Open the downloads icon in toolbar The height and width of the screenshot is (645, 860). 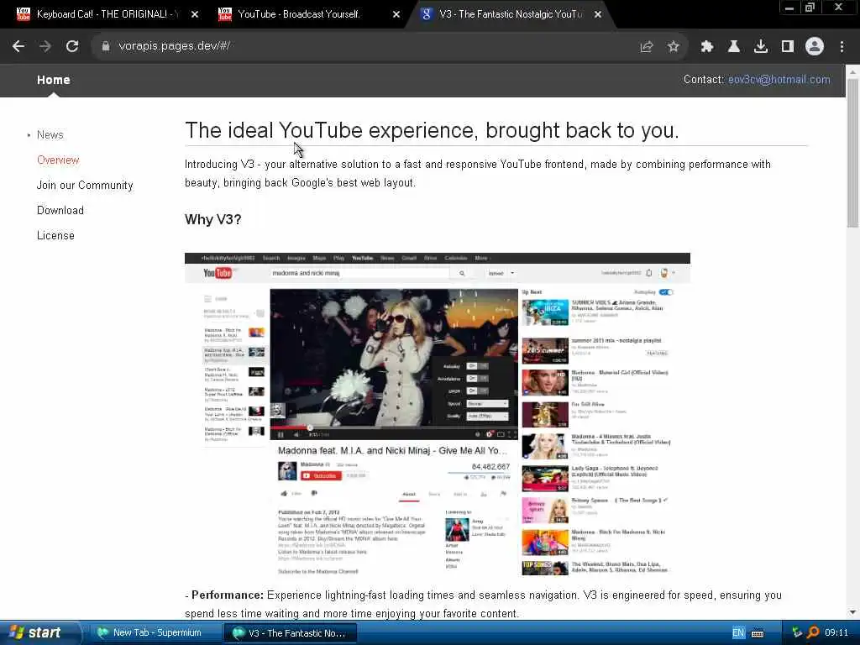coord(761,47)
